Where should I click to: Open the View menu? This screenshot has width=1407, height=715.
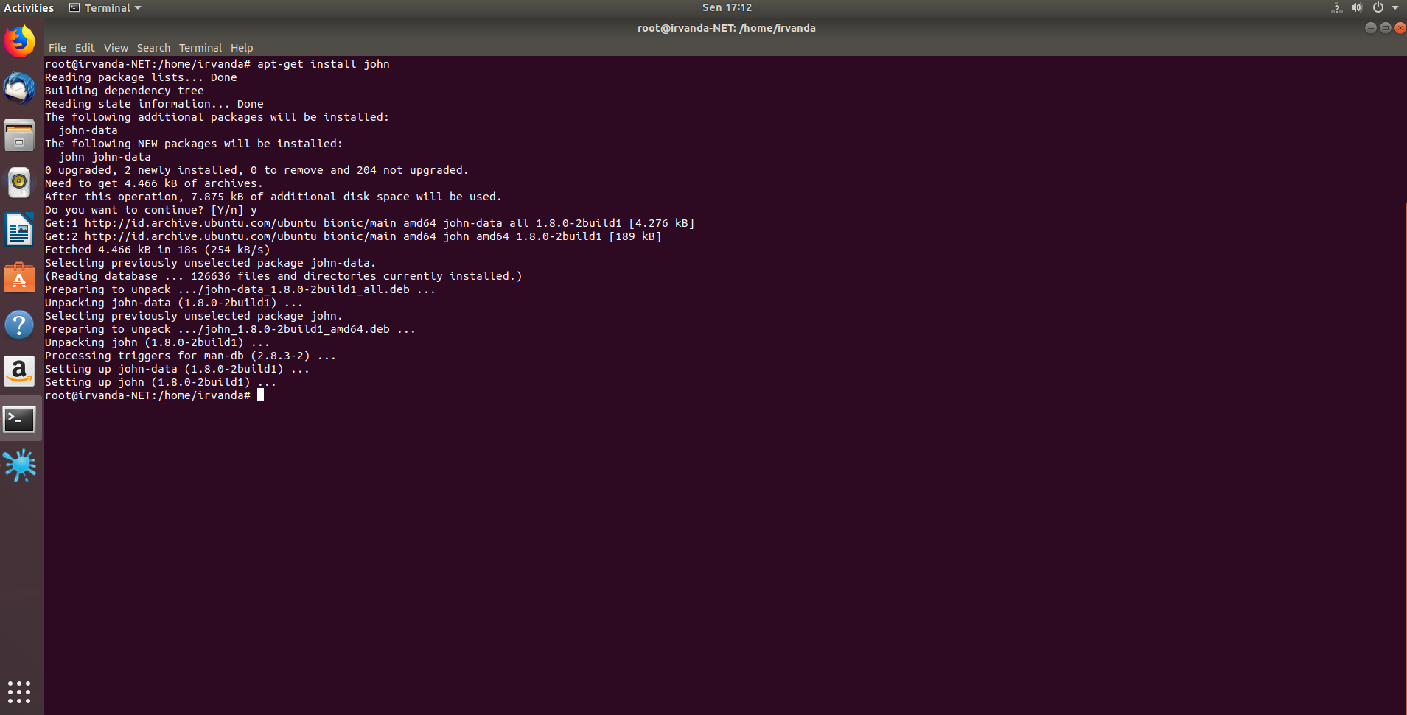point(116,48)
